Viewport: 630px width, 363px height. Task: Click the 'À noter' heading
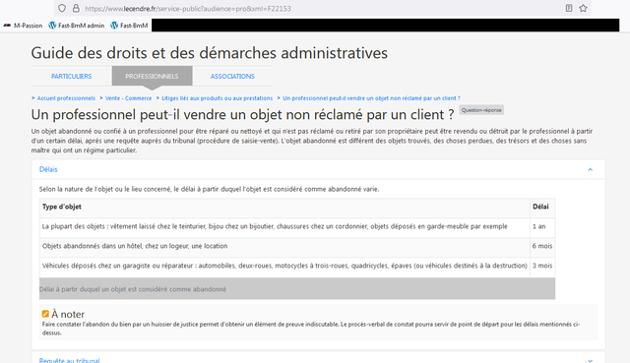(68, 314)
